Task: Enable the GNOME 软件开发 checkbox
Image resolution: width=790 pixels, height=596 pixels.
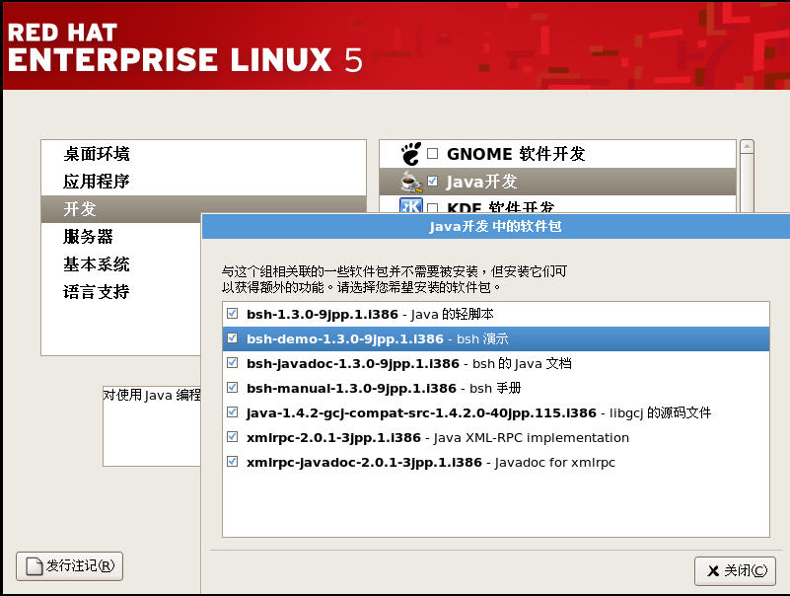Action: pos(432,153)
